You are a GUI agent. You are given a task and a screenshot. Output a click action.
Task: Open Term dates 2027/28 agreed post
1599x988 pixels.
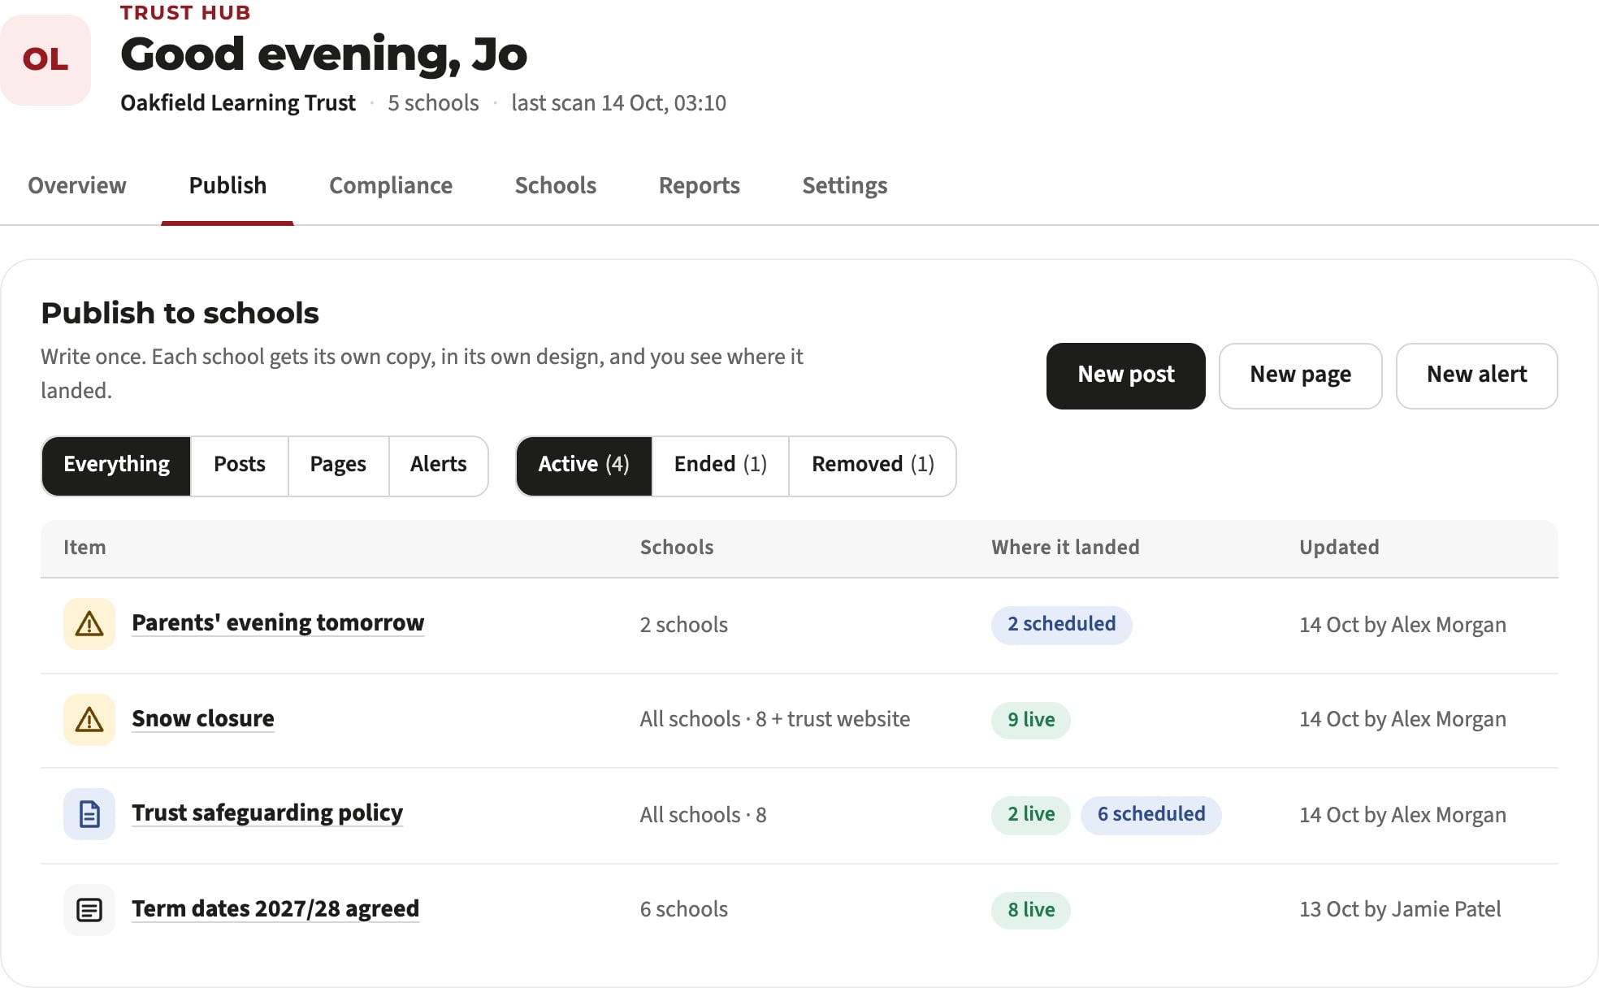[275, 909]
